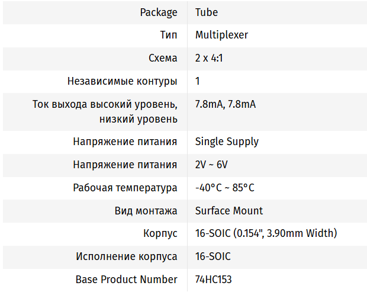367x292 pixels.
Task: Click the 'Рабочая температура' label
Action: point(125,188)
